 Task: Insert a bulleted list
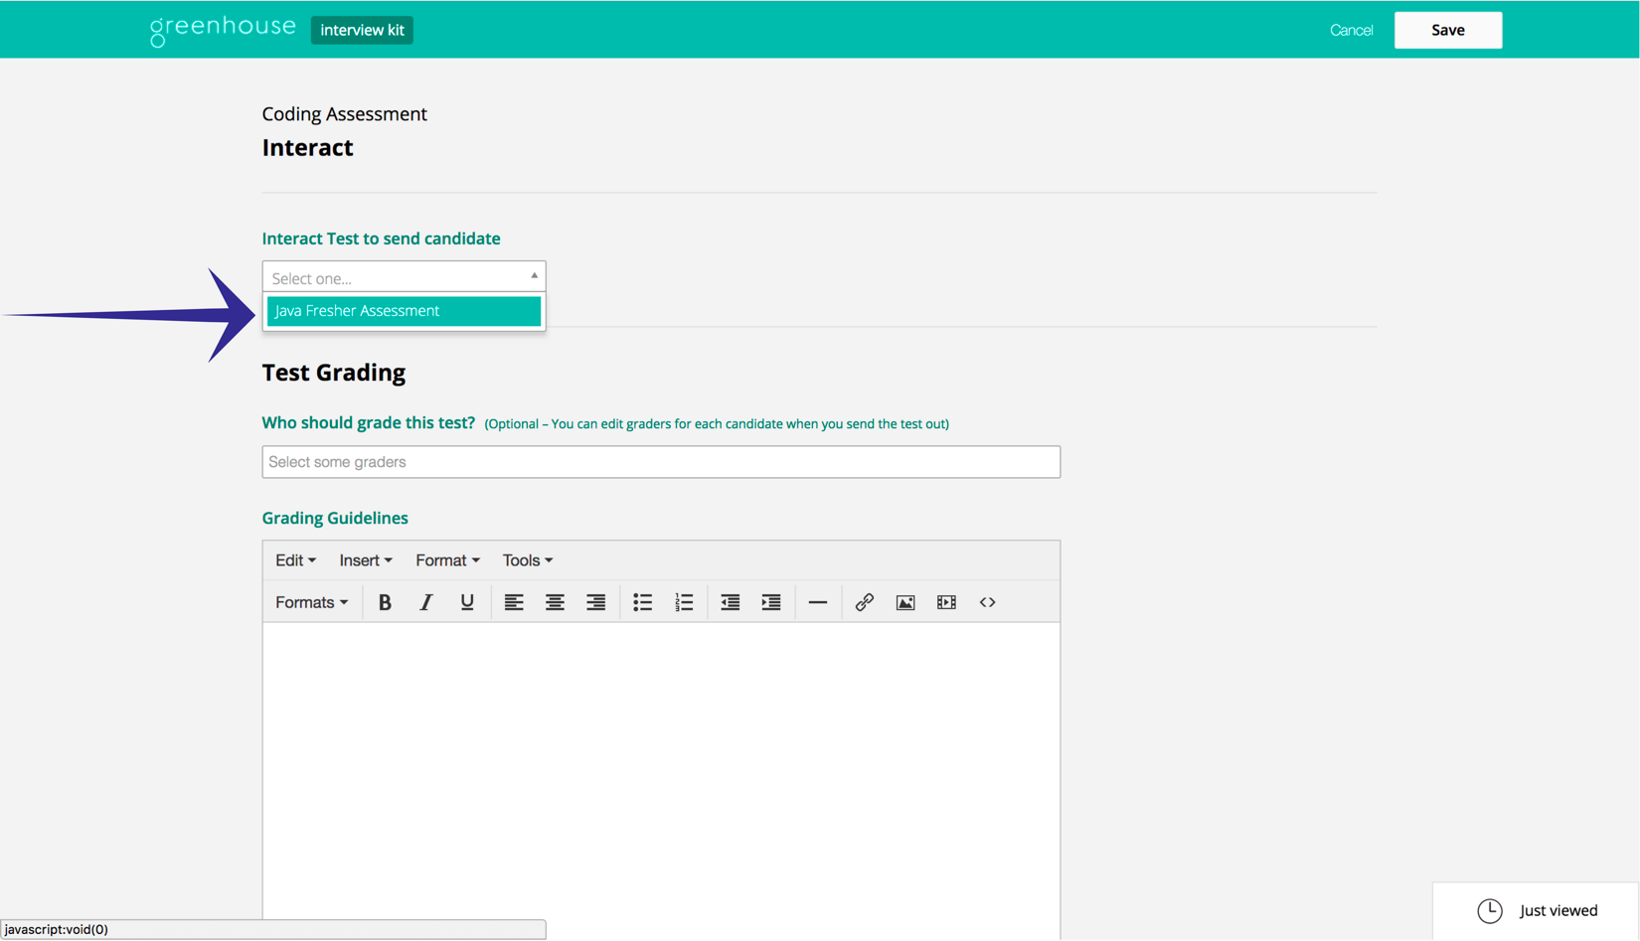pos(643,602)
